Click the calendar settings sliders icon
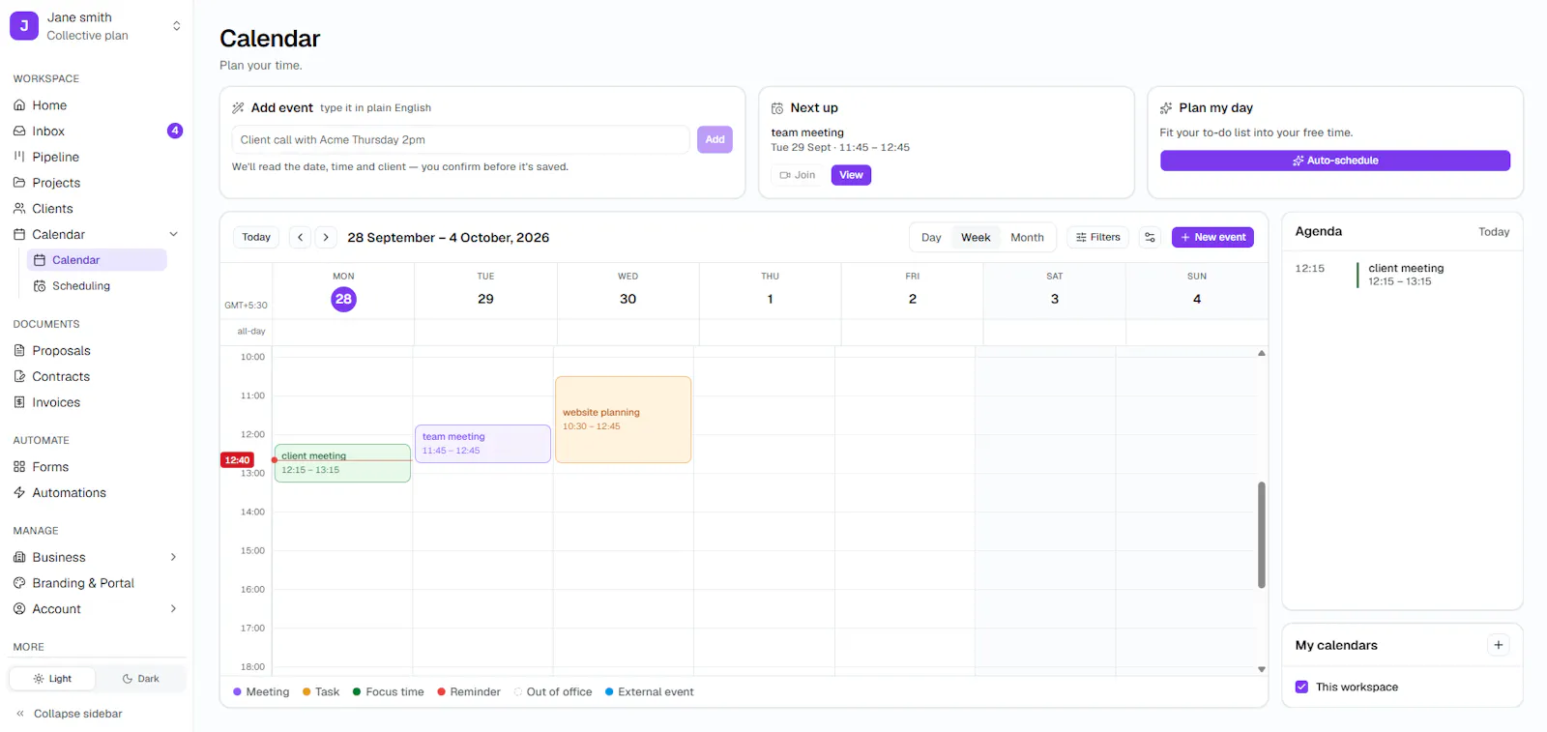Viewport: 1547px width, 732px height. pos(1150,238)
